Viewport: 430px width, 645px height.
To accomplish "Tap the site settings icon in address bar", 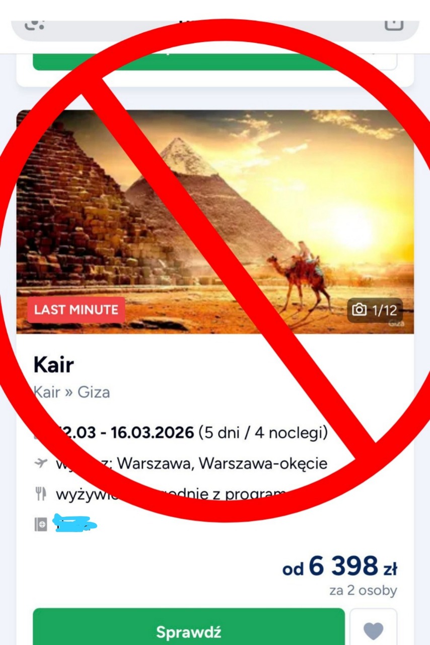I will click(x=34, y=24).
